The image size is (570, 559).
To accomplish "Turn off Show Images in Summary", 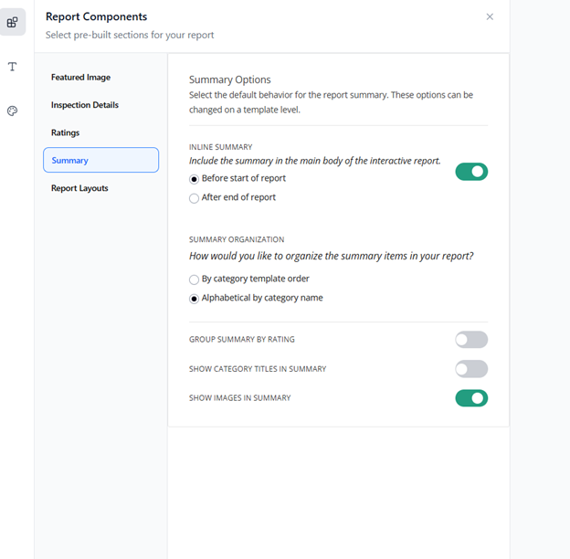I will pyautogui.click(x=471, y=398).
